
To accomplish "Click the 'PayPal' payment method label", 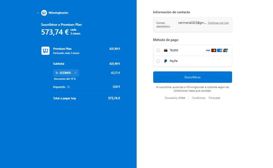I will pos(174,61).
